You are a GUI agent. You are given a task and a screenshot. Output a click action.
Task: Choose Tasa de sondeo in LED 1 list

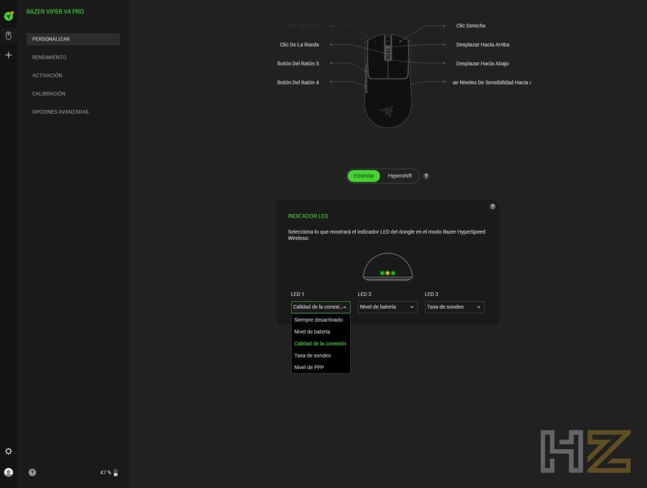pyautogui.click(x=321, y=355)
